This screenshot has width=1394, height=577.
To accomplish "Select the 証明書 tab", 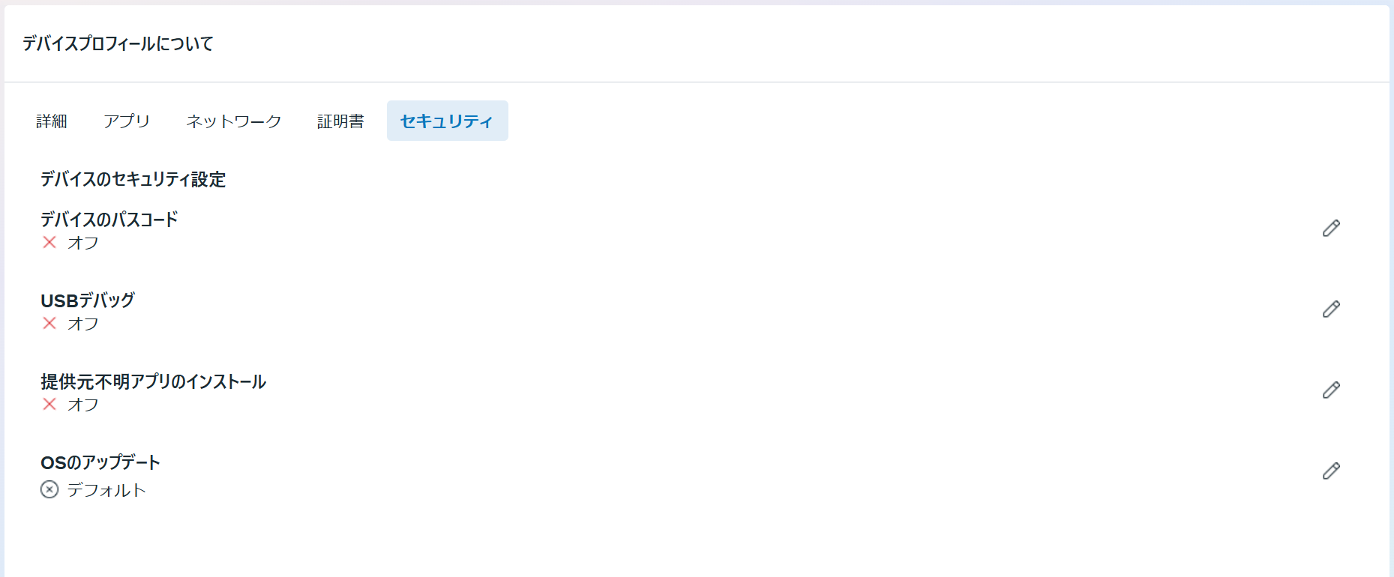I will 340,121.
